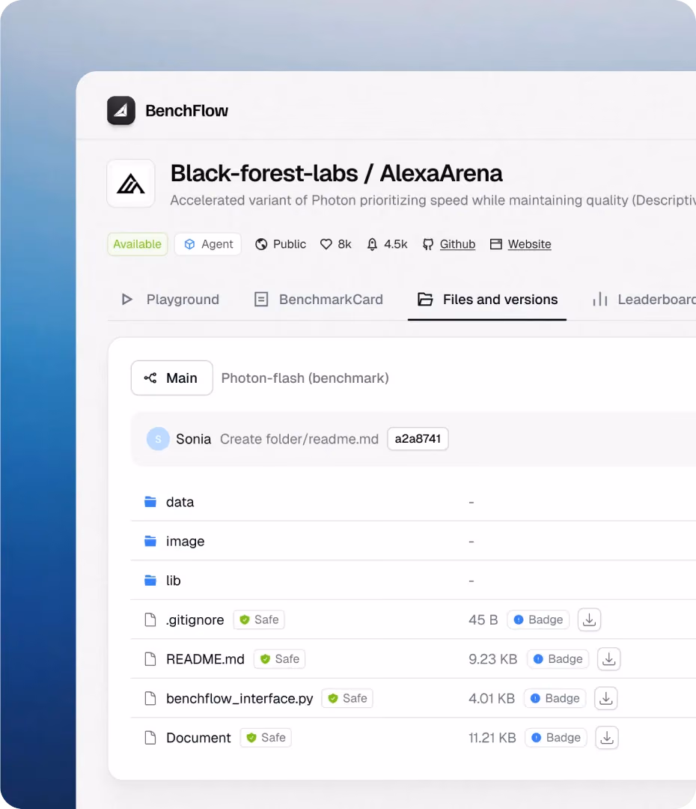Click the BenchFlow brand name
696x809 pixels.
coord(186,110)
